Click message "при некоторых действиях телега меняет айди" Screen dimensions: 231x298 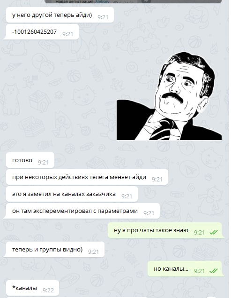point(87,177)
